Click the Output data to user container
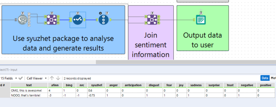This screenshot has height=107, width=276. point(203,28)
